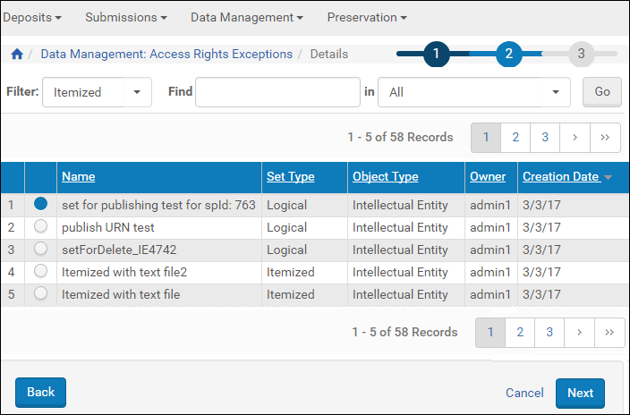Click wizard step 1 circle
Screen dimensions: 630x415
(436, 54)
